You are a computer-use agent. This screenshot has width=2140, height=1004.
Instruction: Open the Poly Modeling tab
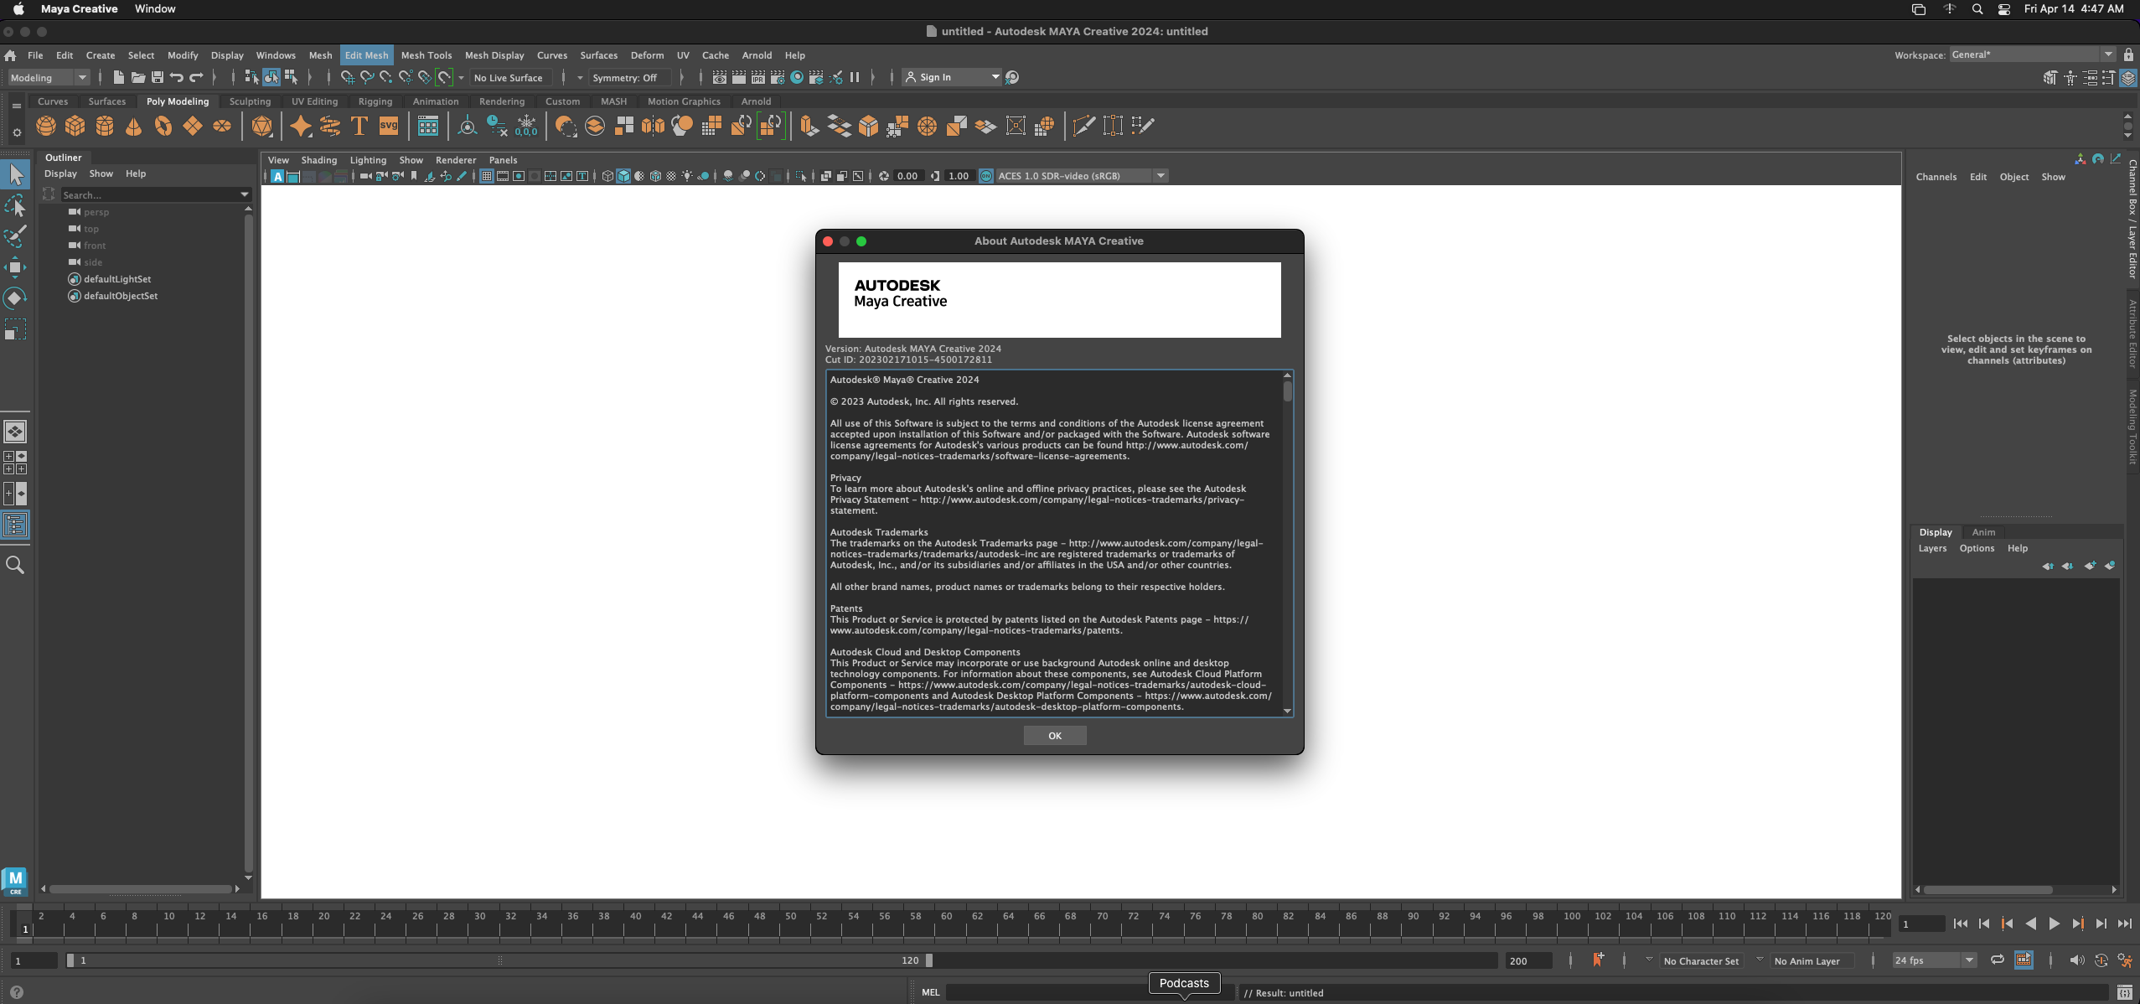coord(178,101)
